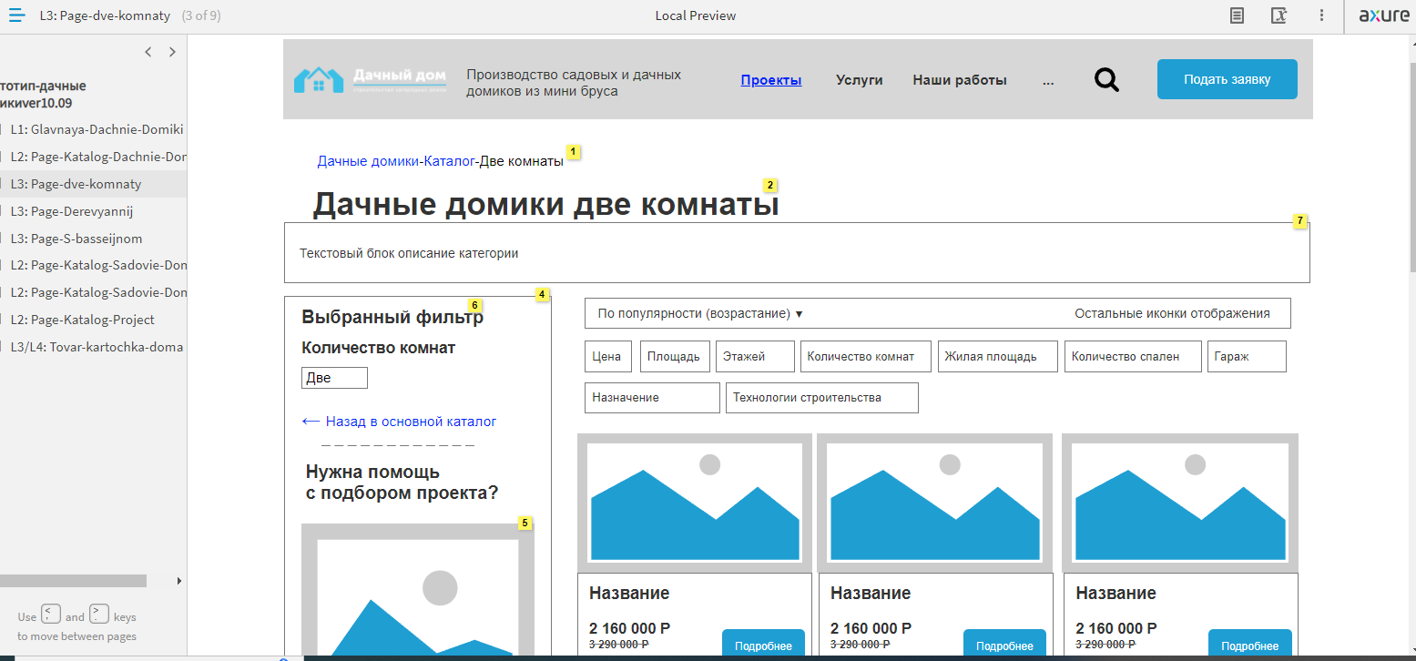Click Количество комнат heading in left filter panel
This screenshot has width=1416, height=661.
(378, 348)
